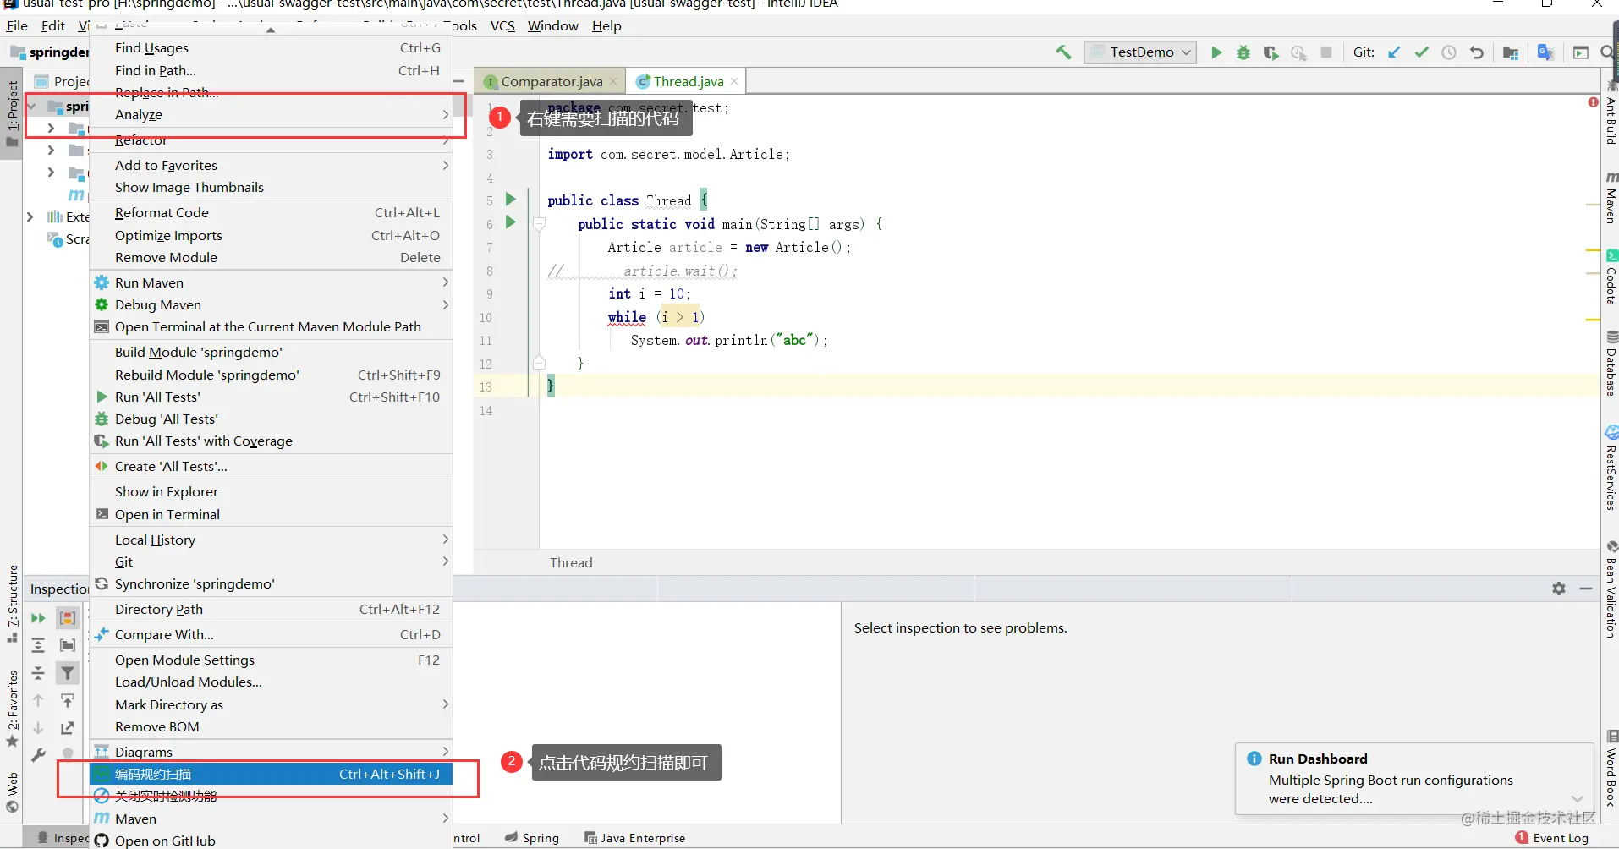Click Open on GitHub menu entry
The image size is (1619, 849).
(x=271, y=841)
